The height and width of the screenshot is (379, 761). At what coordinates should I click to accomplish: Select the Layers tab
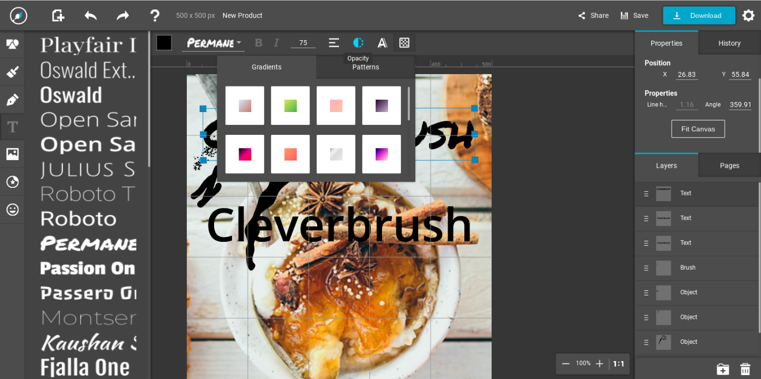pyautogui.click(x=666, y=166)
